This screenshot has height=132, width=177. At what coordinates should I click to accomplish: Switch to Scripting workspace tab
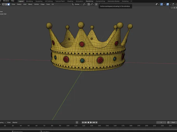[125, 1]
